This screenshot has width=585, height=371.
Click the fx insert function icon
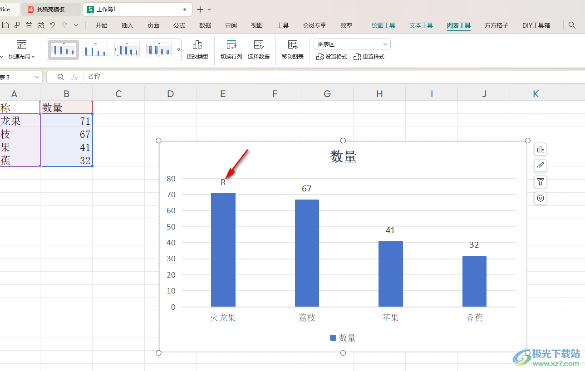(x=75, y=77)
